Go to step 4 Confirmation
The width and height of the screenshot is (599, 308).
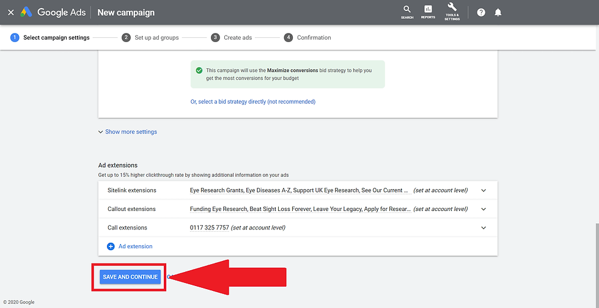coord(307,38)
